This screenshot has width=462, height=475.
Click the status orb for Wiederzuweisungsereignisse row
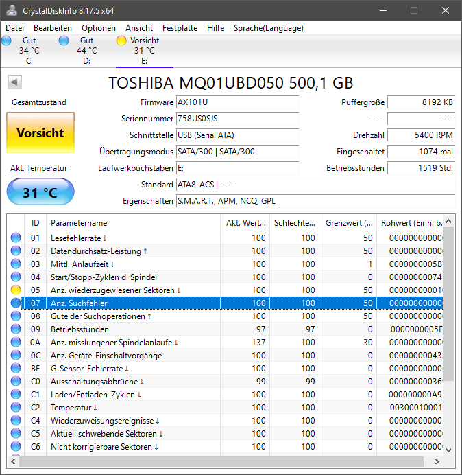(16, 421)
